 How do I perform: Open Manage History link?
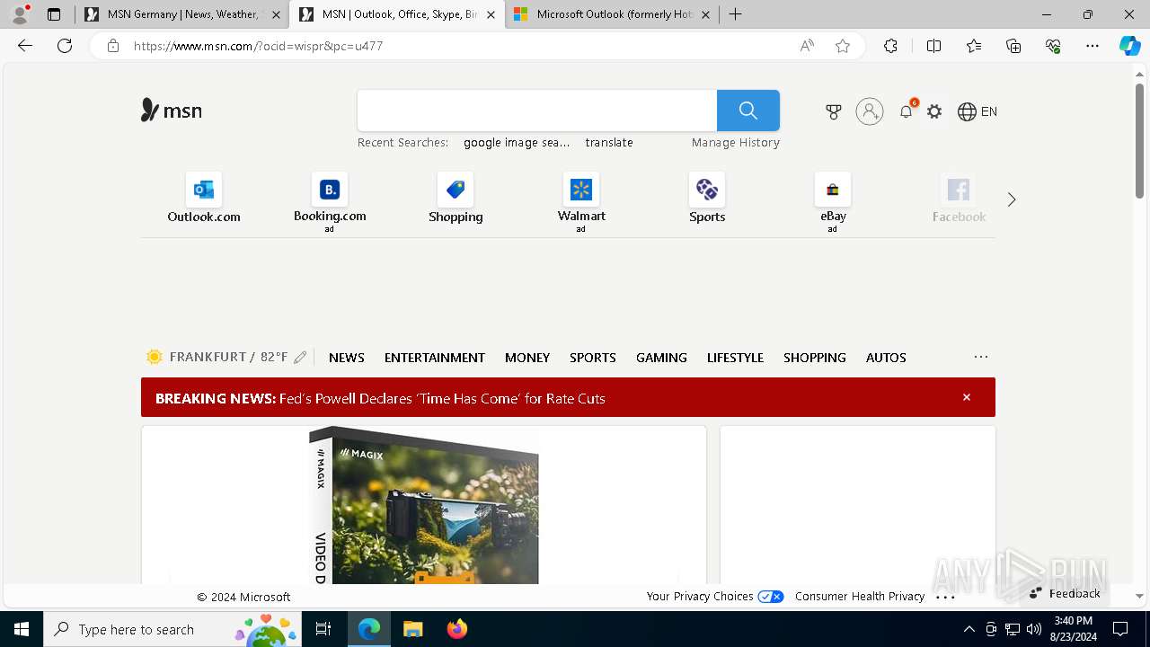coord(736,143)
